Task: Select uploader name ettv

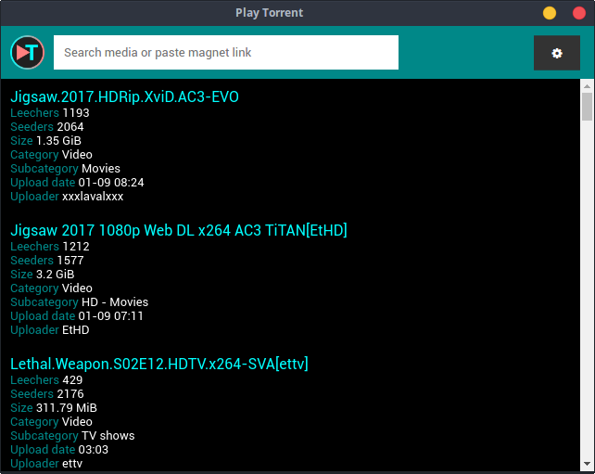Action: [x=72, y=464]
